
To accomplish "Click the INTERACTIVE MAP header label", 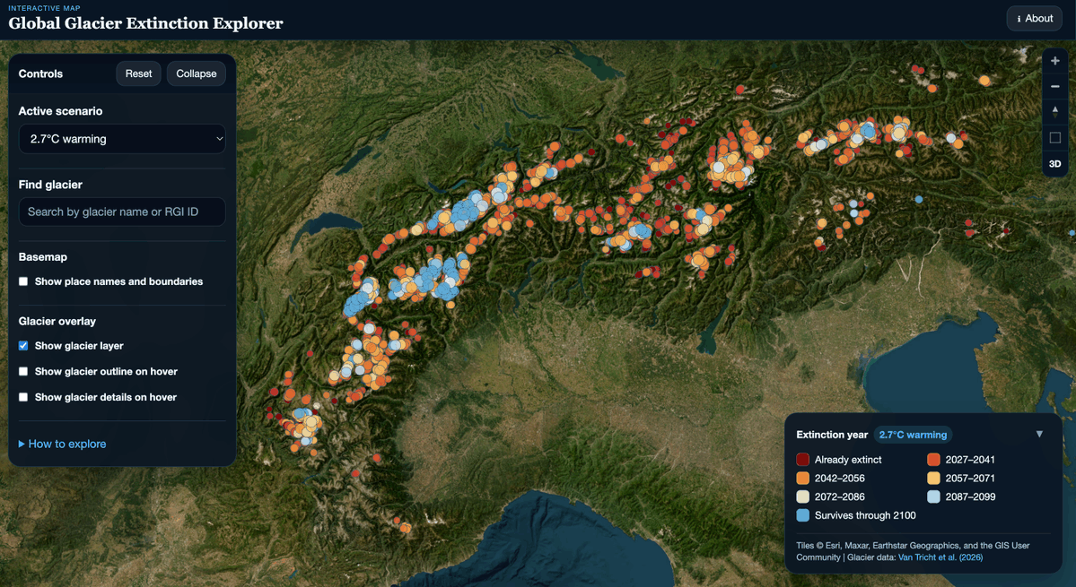I will tap(44, 8).
